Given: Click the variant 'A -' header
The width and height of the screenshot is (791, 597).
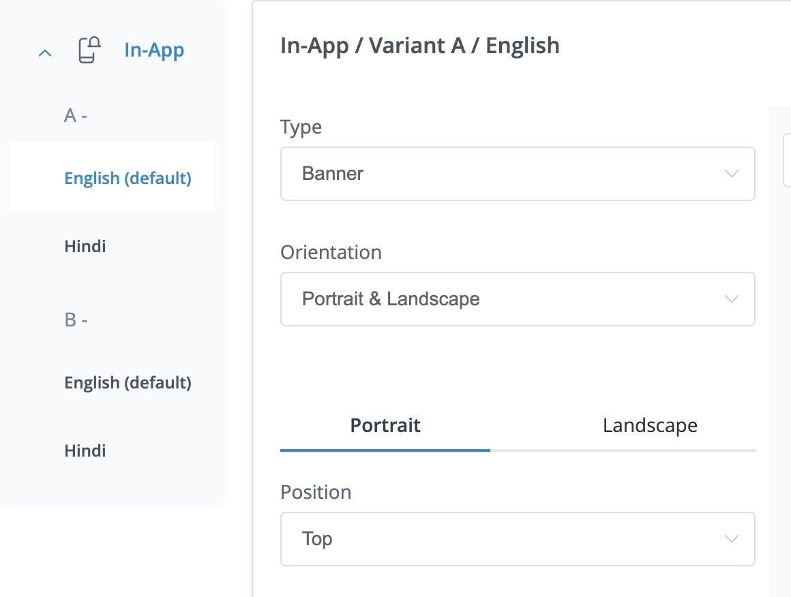Looking at the screenshot, I should point(76,116).
